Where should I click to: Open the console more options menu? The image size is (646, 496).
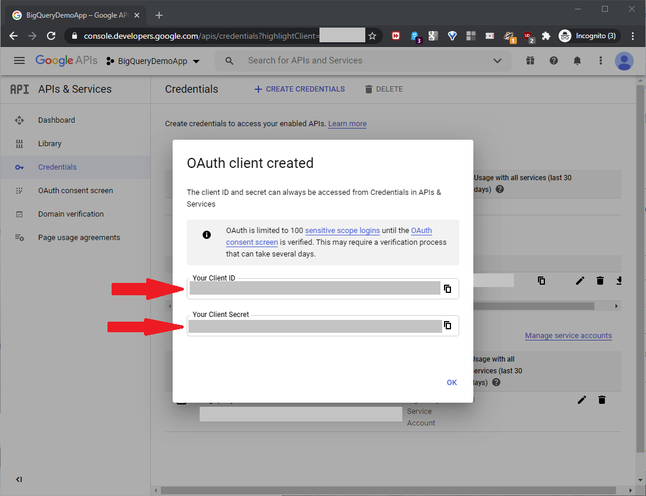pyautogui.click(x=601, y=61)
